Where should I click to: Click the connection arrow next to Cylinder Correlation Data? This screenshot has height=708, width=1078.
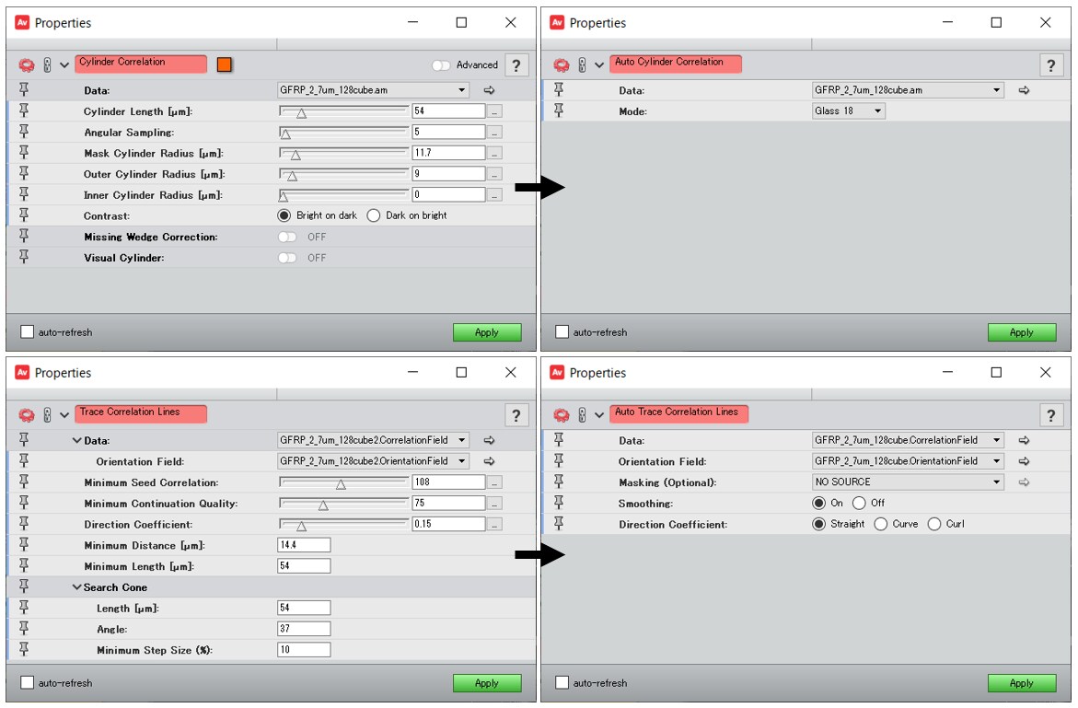tap(489, 90)
